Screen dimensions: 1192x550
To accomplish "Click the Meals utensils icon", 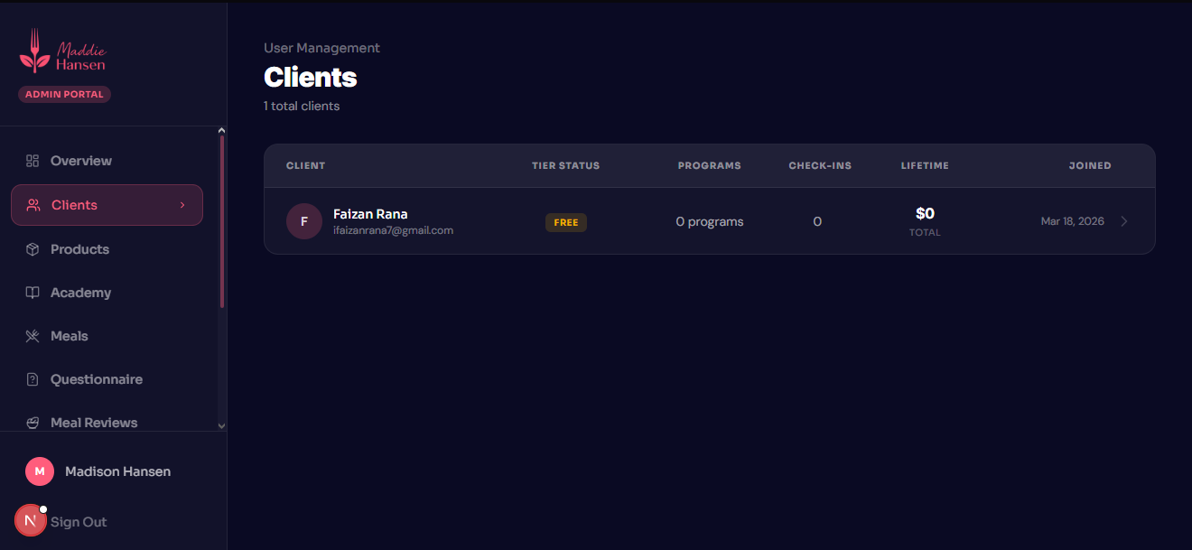I will point(33,336).
